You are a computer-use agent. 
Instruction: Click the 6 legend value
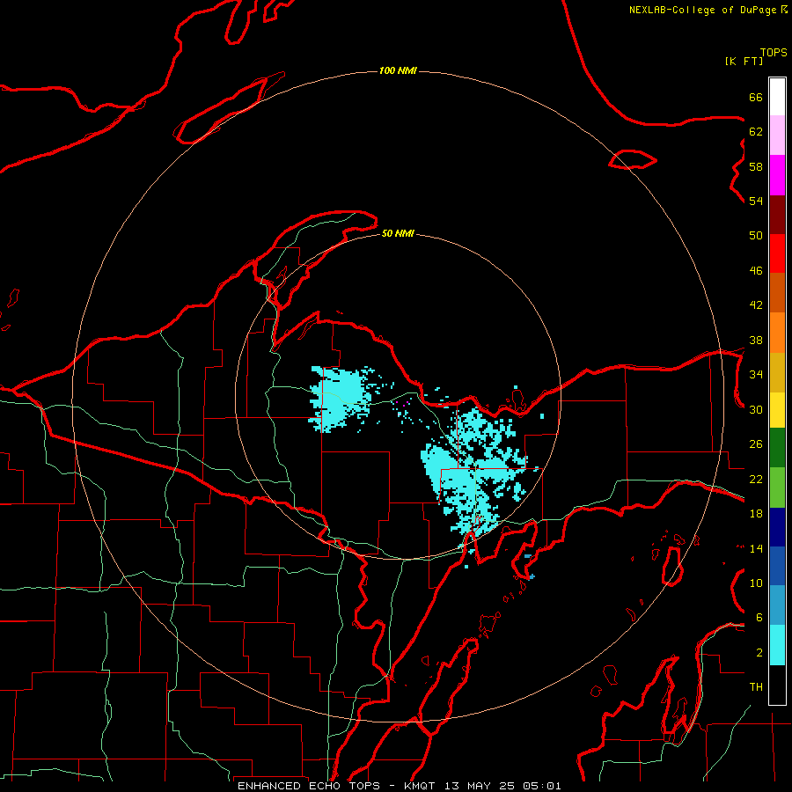[x=759, y=618]
